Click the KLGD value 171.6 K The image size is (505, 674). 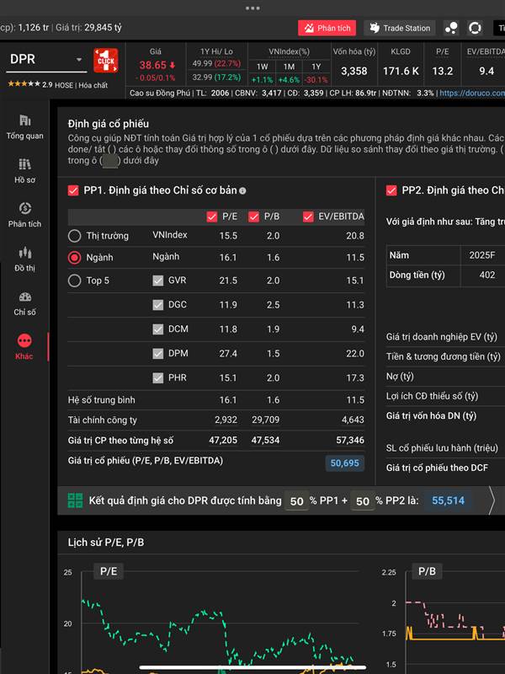click(x=401, y=71)
